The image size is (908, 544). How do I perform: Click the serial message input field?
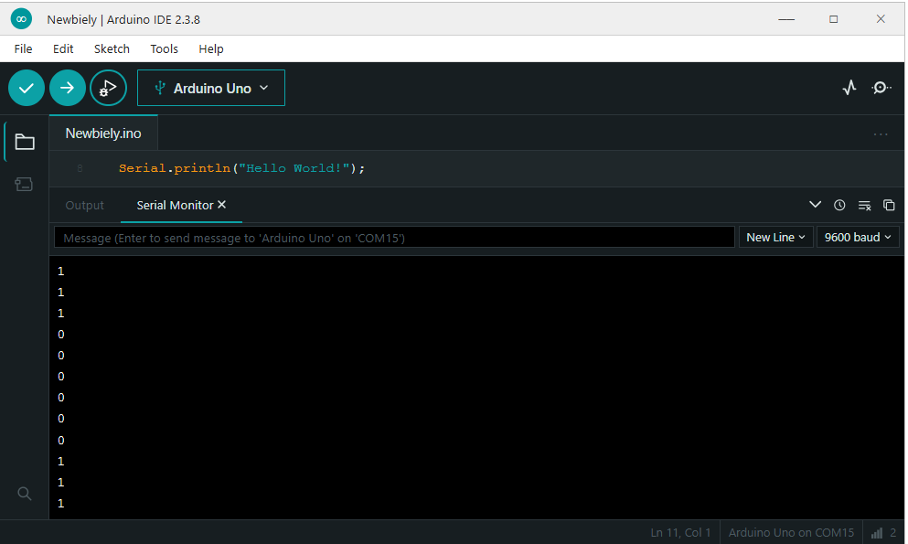(x=394, y=238)
